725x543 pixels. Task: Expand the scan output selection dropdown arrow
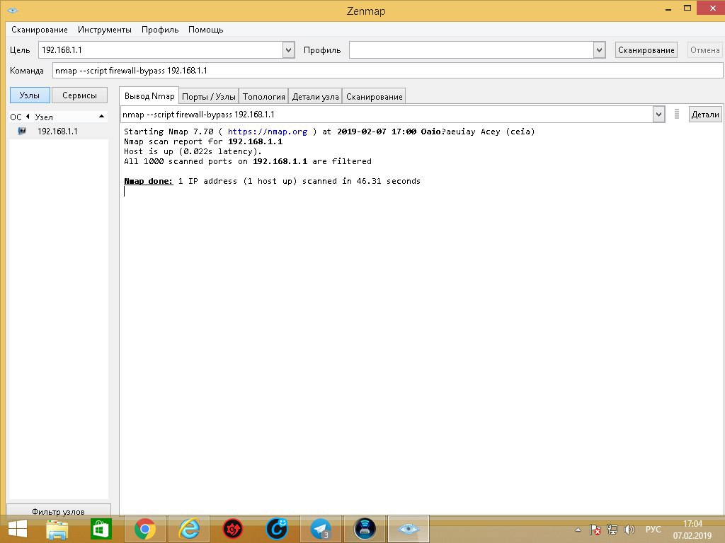click(x=659, y=115)
